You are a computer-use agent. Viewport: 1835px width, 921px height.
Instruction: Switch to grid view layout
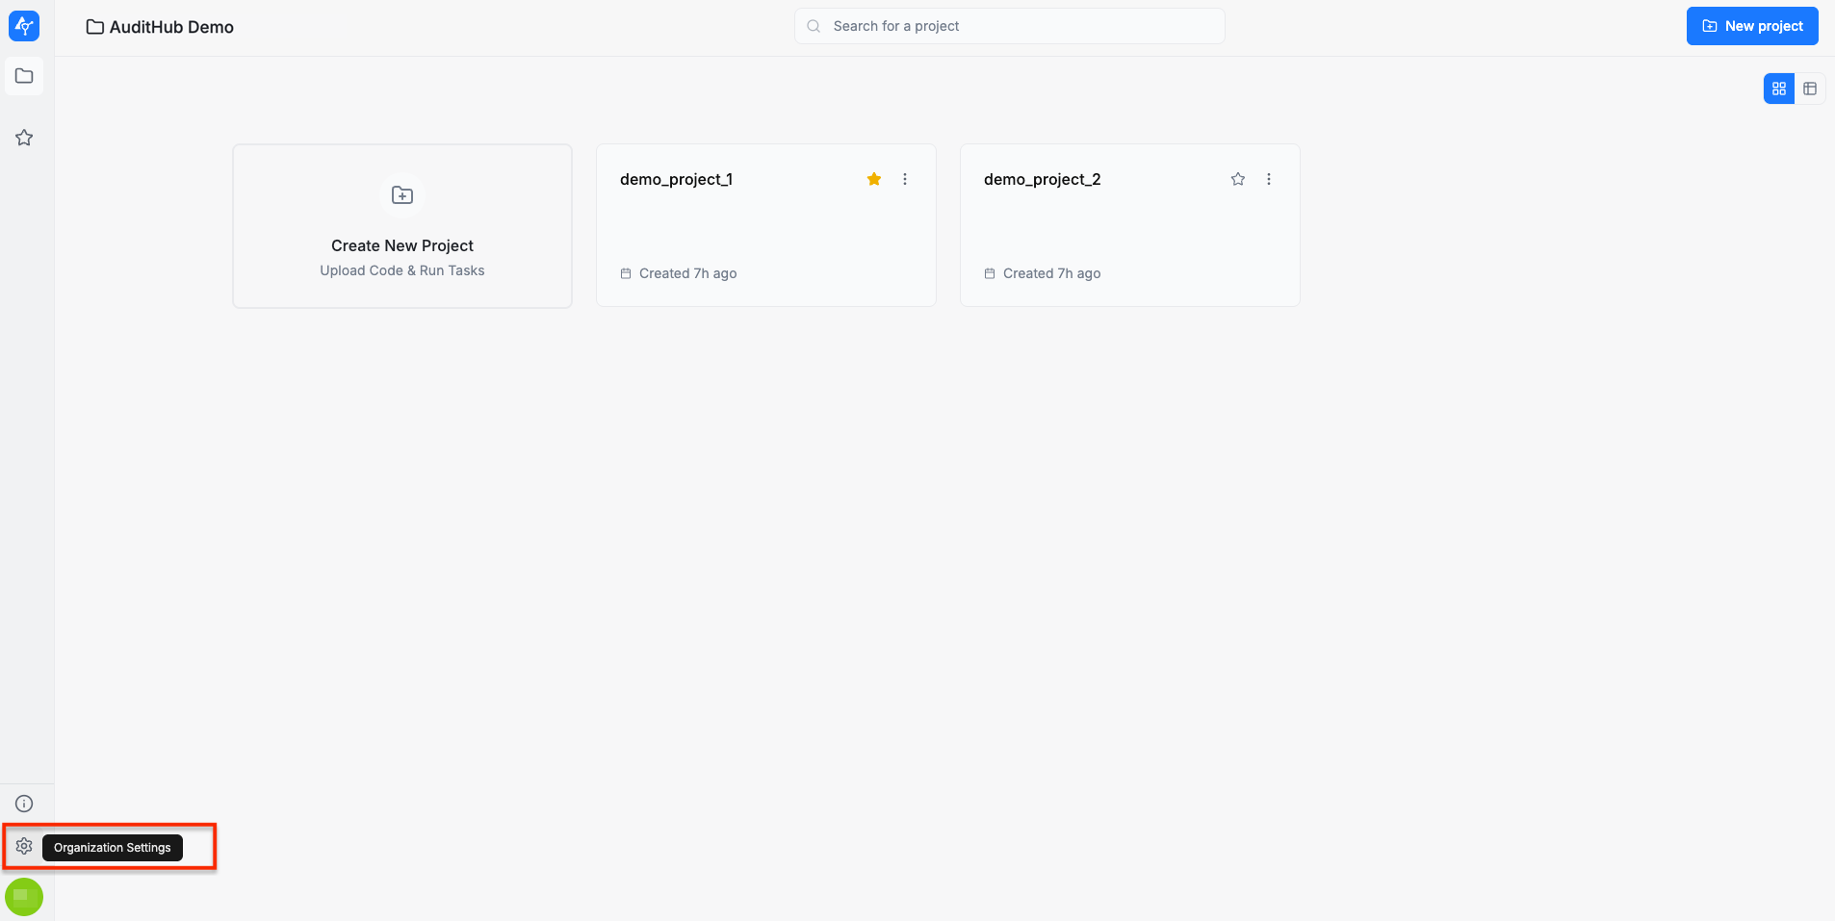pos(1779,89)
